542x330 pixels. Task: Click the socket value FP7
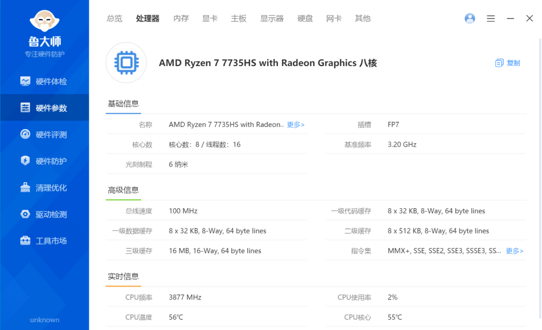pyautogui.click(x=393, y=125)
